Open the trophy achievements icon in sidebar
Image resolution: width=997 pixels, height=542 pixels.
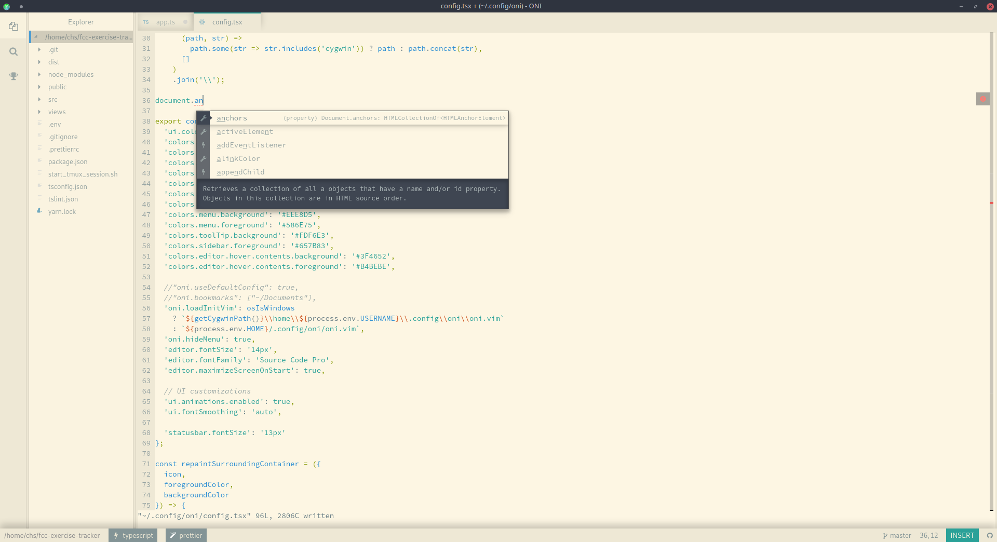pos(14,76)
